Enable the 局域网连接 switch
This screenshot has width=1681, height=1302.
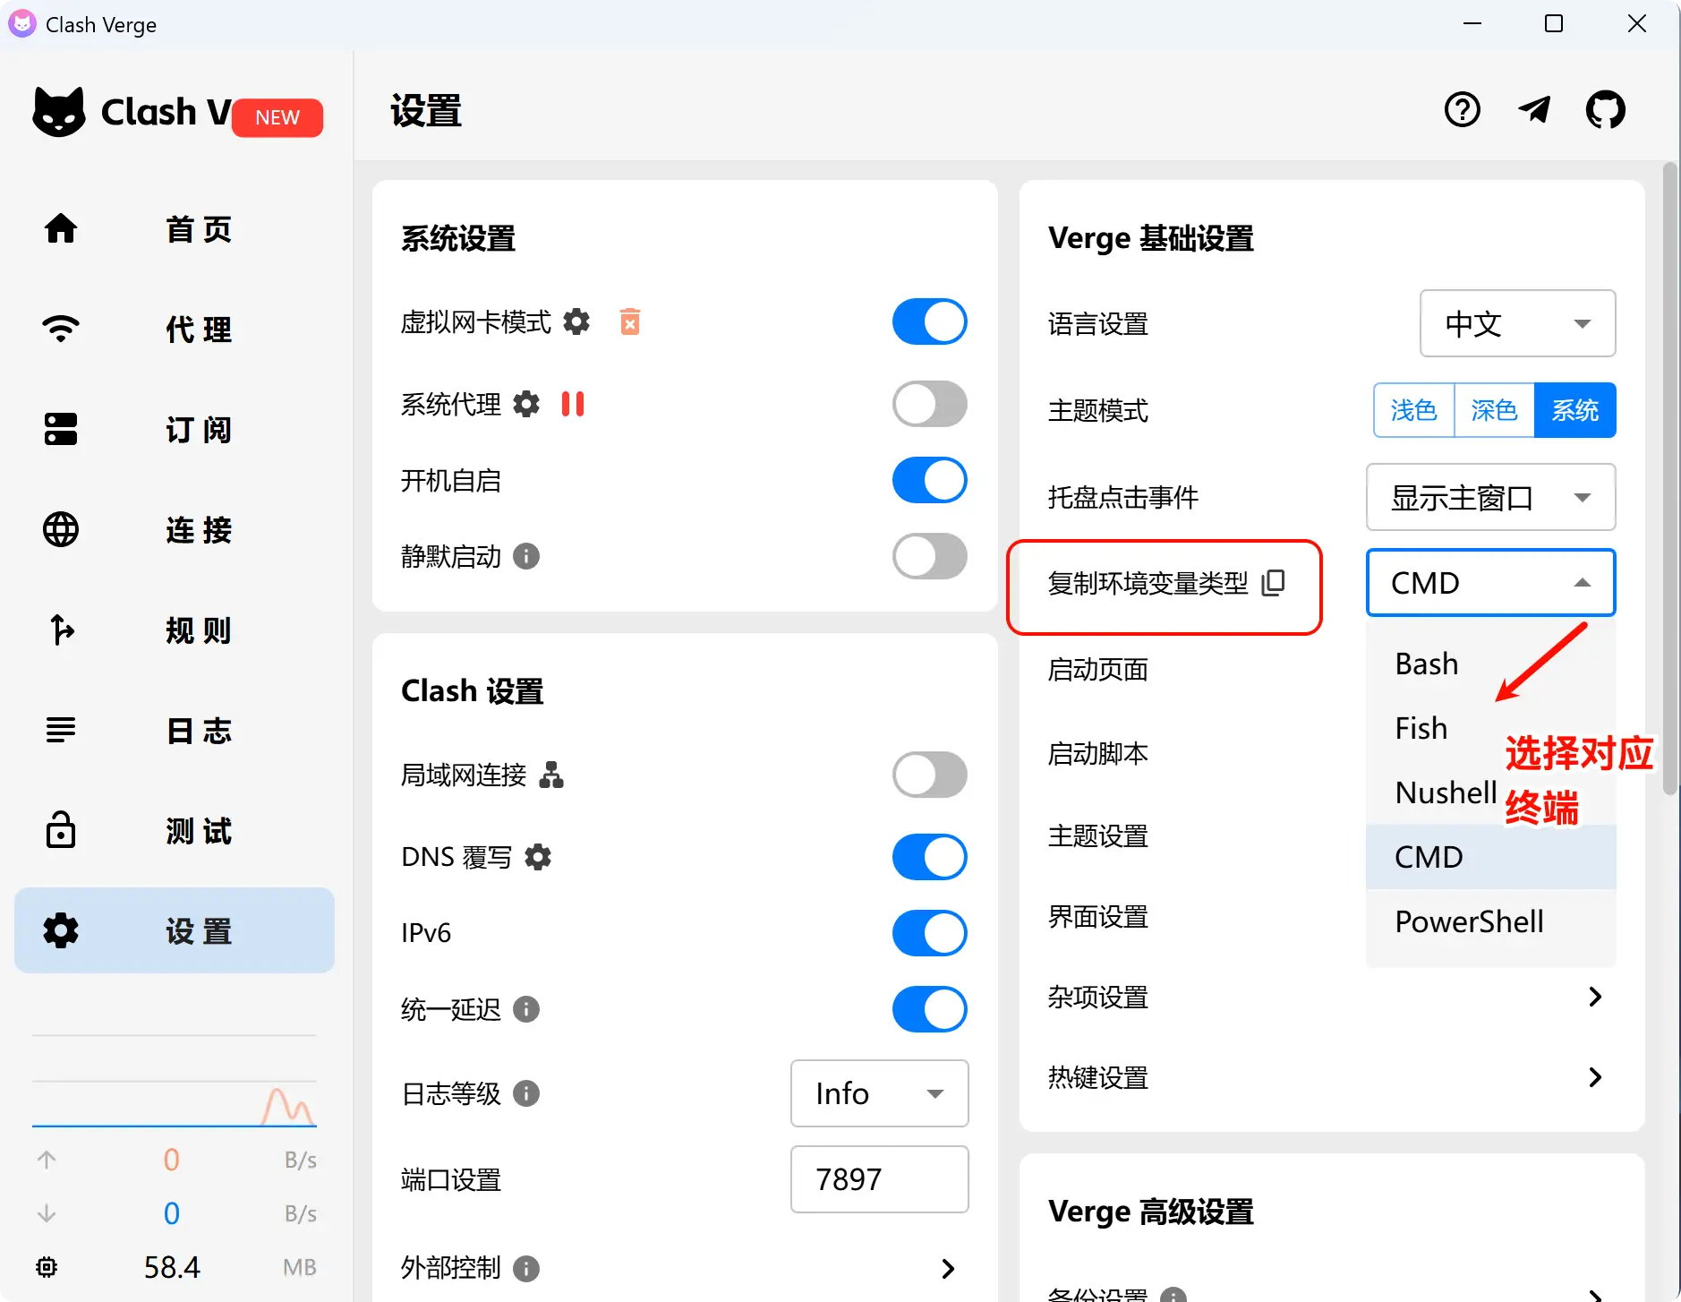pos(930,775)
